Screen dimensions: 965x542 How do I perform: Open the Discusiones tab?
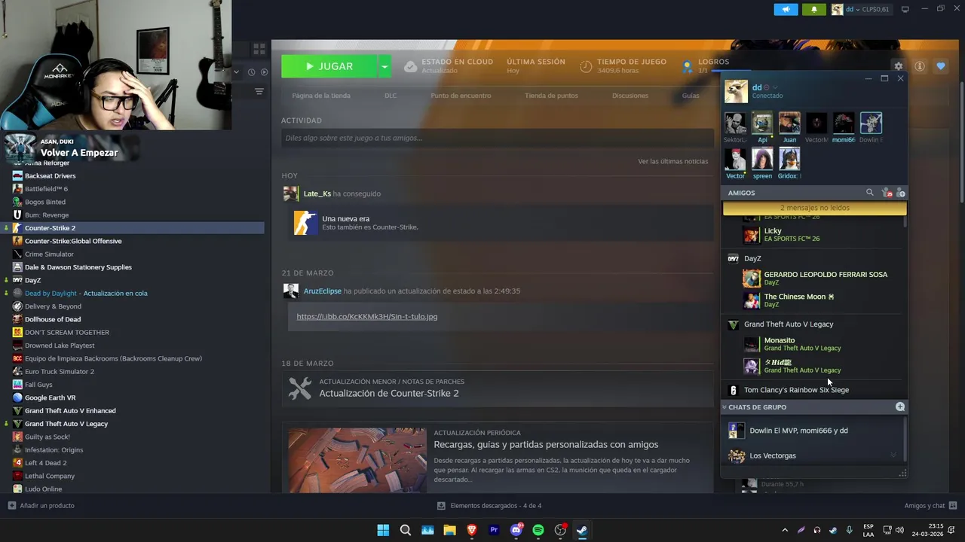click(x=630, y=96)
